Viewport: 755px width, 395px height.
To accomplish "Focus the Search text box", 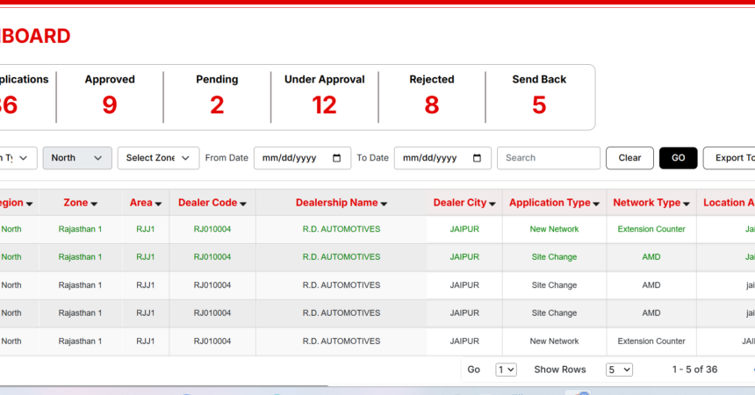I will 549,158.
